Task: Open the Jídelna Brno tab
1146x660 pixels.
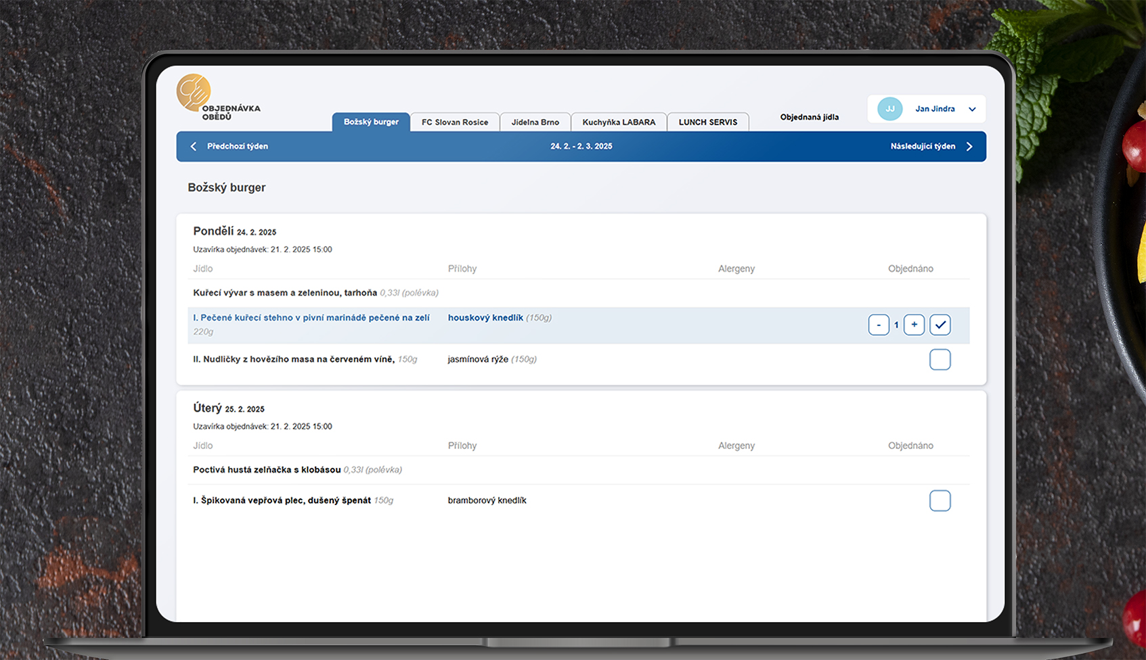Action: point(535,122)
